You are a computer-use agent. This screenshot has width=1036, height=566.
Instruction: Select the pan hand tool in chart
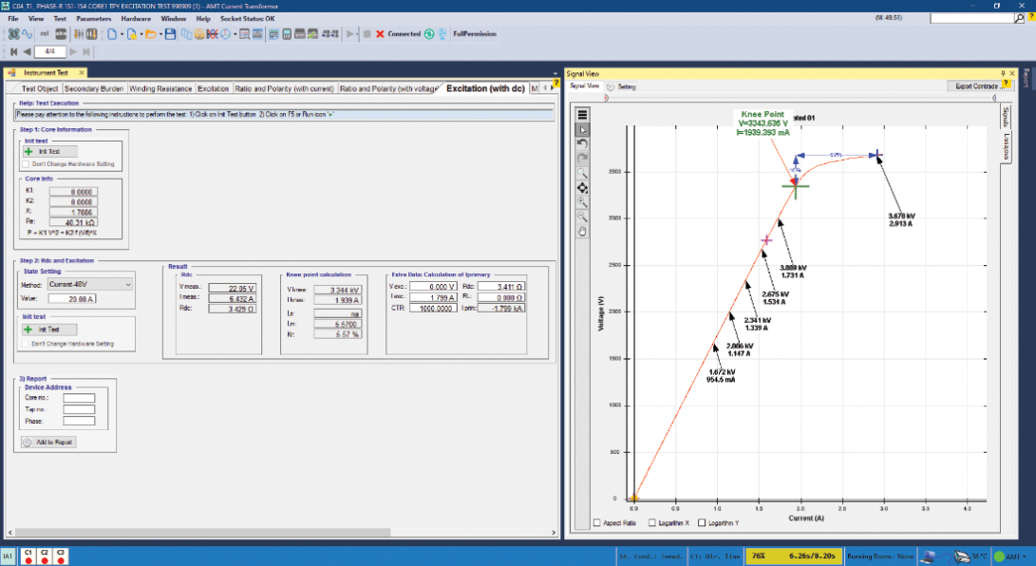tap(583, 231)
